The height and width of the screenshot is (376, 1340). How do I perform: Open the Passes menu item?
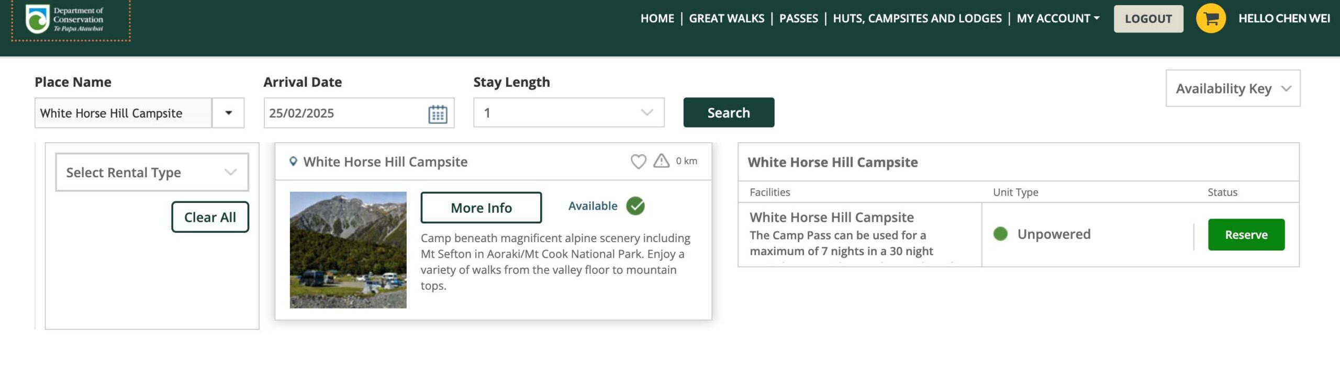pos(798,18)
